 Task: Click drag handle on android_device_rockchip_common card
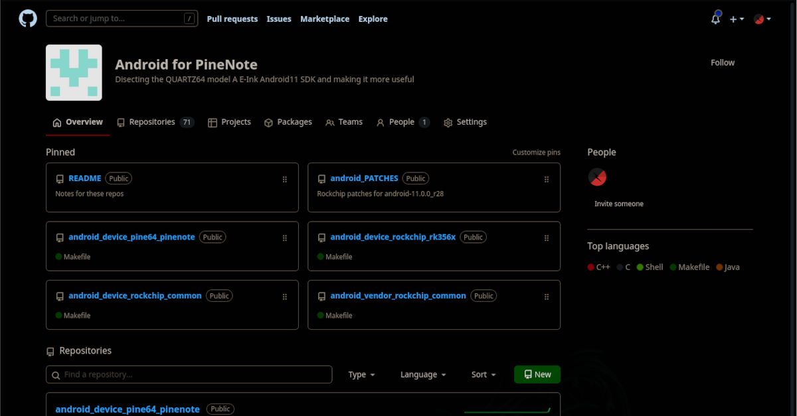285,297
